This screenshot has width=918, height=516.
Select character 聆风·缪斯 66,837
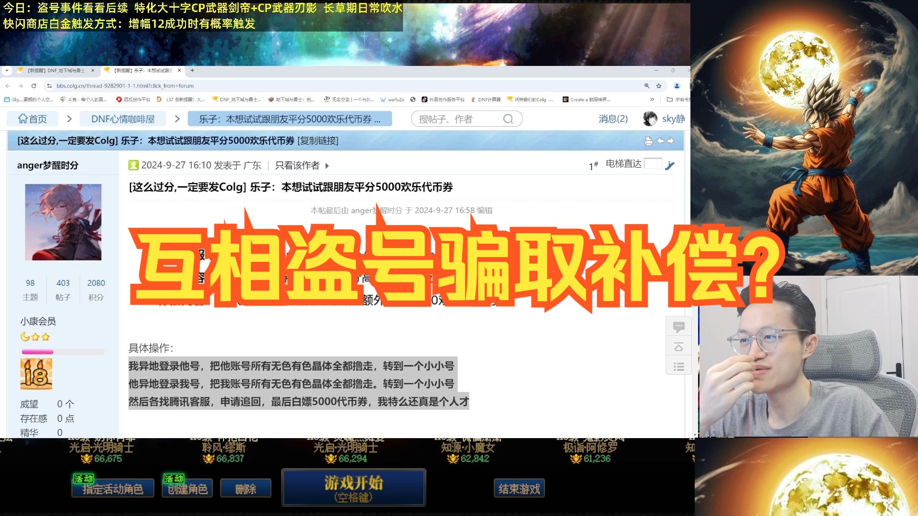pos(224,451)
